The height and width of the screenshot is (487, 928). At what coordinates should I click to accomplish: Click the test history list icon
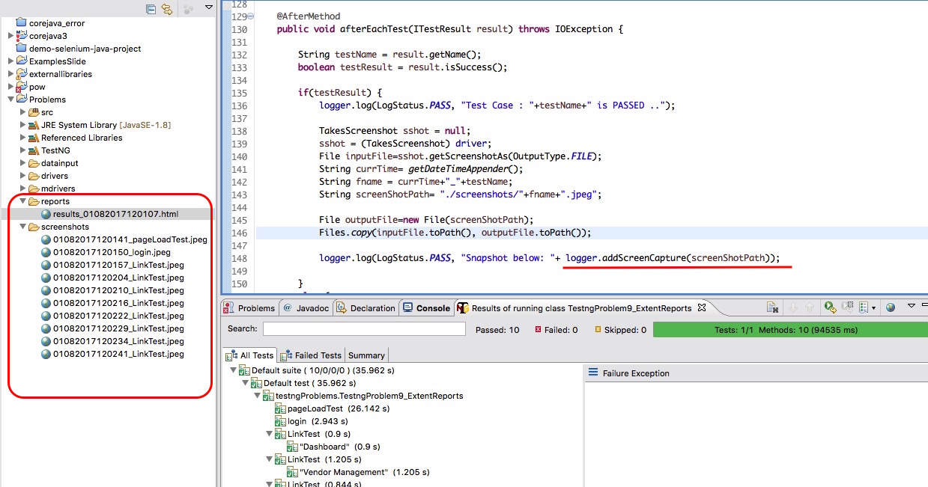pos(864,307)
